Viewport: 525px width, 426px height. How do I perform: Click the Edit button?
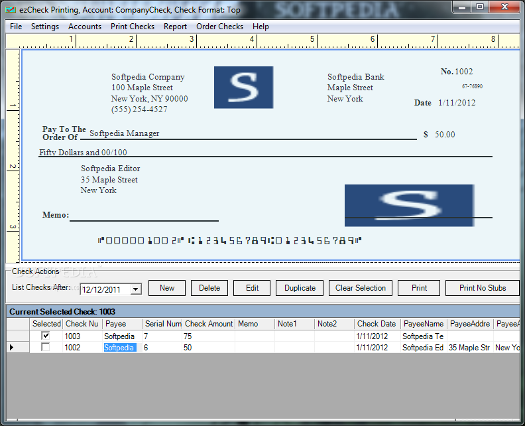pyautogui.click(x=252, y=288)
